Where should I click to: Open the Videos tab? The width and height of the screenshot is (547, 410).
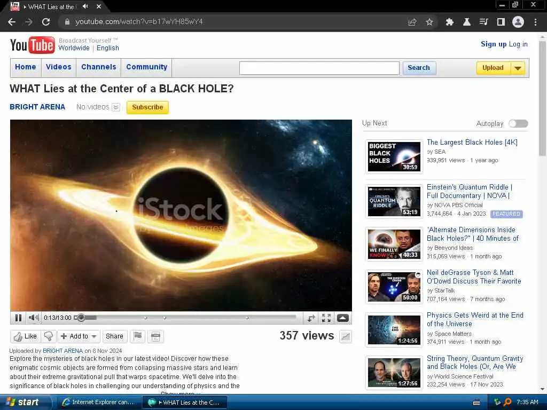click(x=59, y=67)
